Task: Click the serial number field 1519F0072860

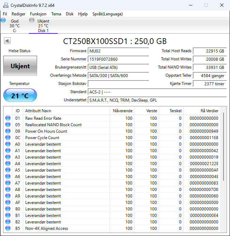Action: (x=118, y=59)
